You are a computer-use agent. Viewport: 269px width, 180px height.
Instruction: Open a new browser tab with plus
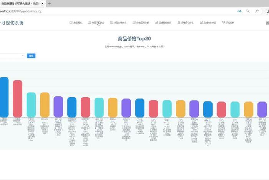pos(50,3)
